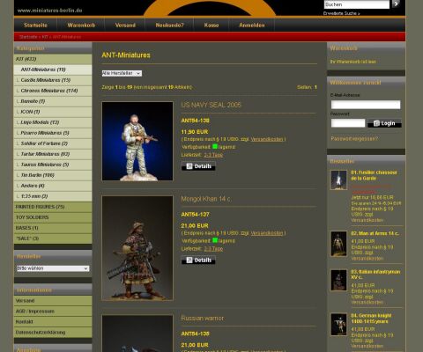Viewport: 423px width, 352px height.
Task: Click Anmelden in navigation bar
Action: (252, 26)
